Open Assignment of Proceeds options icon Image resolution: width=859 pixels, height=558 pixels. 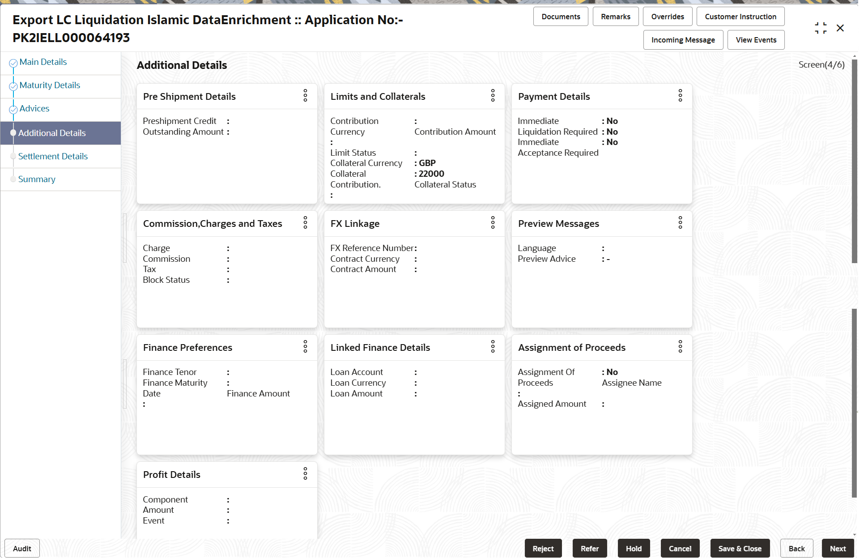[x=680, y=346]
